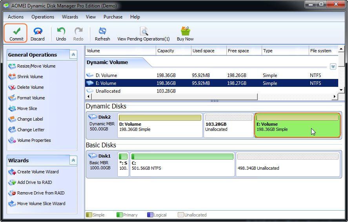
Task: Select Resize/Move Volume operation
Action: pyautogui.click(x=36, y=66)
